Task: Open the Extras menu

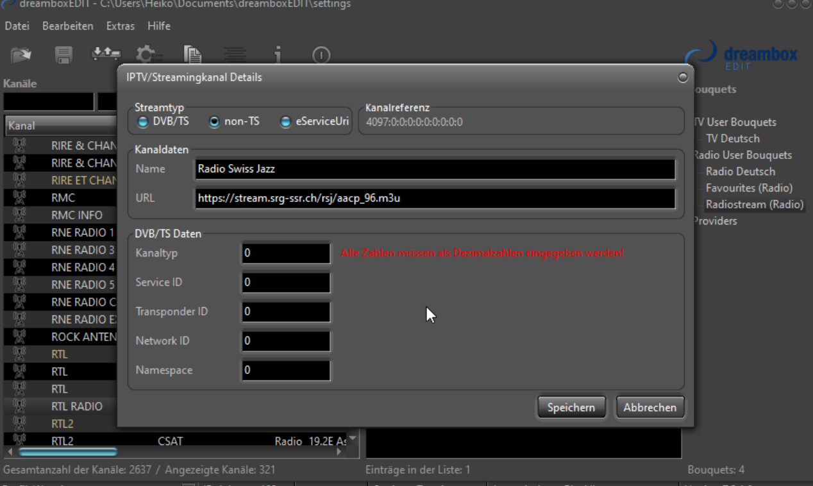Action: coord(121,26)
